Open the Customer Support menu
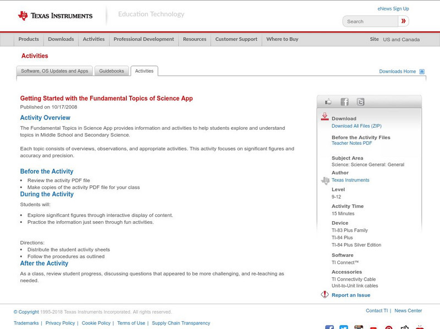This screenshot has width=440, height=329. coord(237,39)
